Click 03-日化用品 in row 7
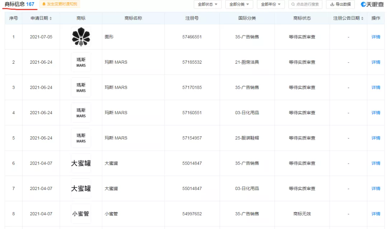This screenshot has height=229, width=387. click(x=247, y=188)
